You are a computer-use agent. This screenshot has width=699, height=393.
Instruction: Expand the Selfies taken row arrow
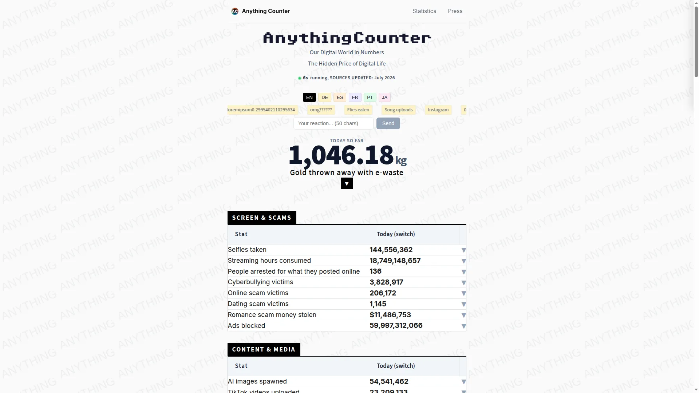click(463, 250)
